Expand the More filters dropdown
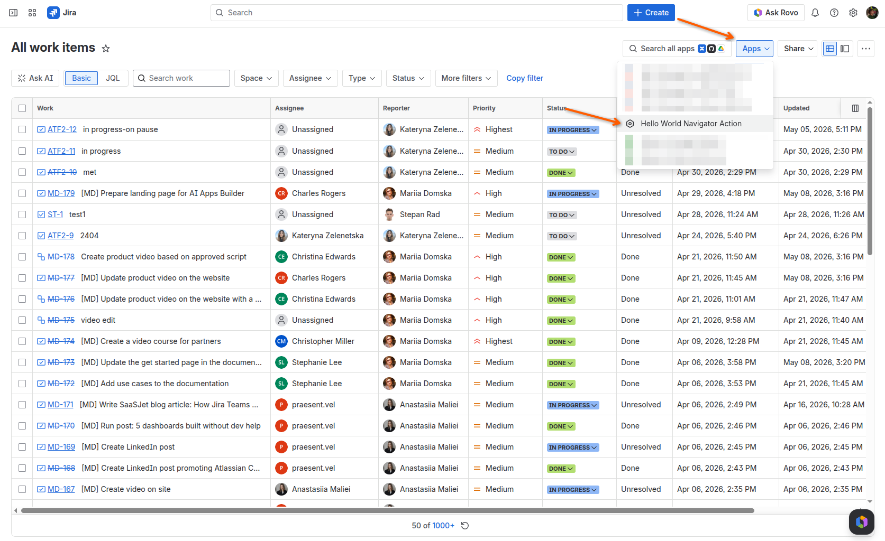 [x=467, y=78]
